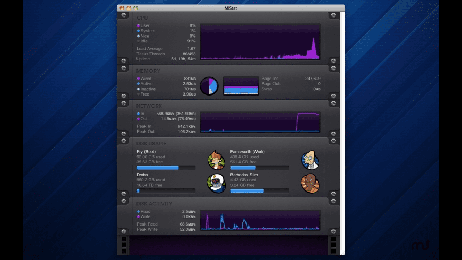Viewport: 462px width, 260px height.
Task: Click the Free memory value 3.96GB
Action: pyautogui.click(x=189, y=94)
